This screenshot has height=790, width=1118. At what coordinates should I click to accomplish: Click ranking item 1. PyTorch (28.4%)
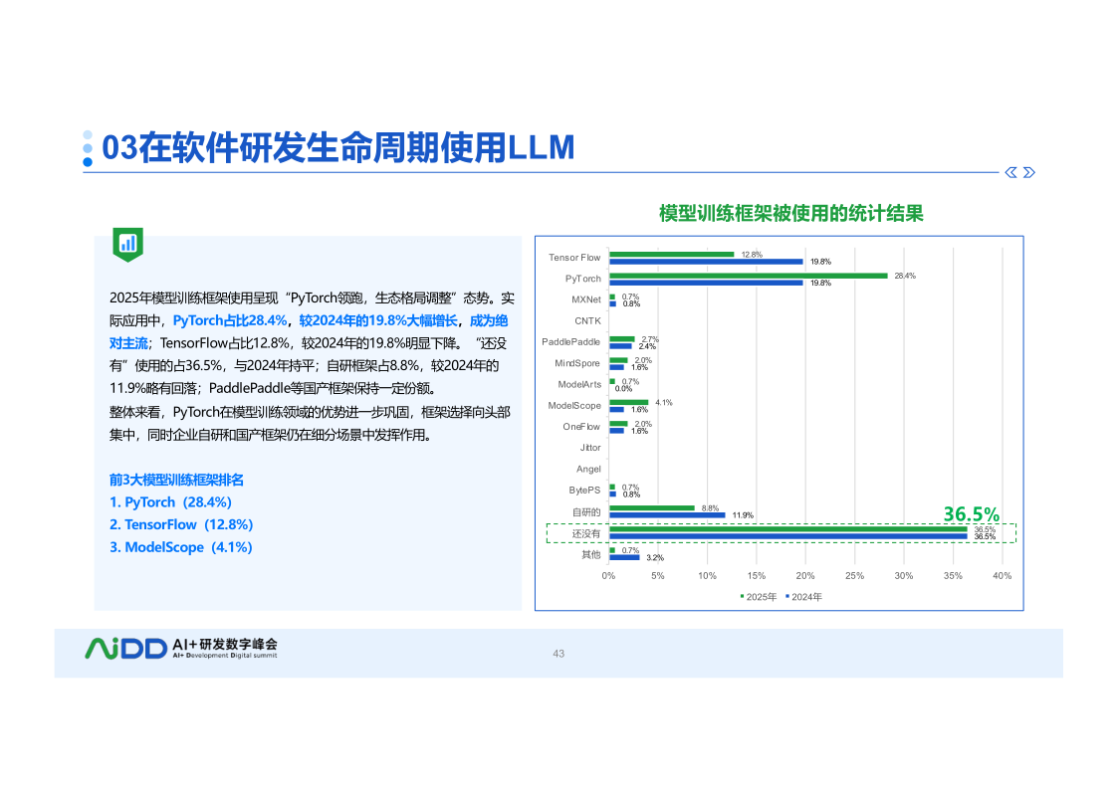click(170, 502)
